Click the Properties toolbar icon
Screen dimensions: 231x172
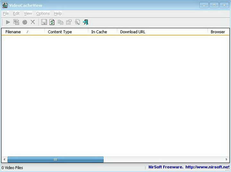coord(69,22)
